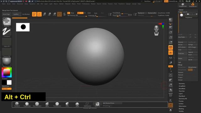
Task: Toggle PolySphere subtool visibility eye
Action: (x=197, y=14)
